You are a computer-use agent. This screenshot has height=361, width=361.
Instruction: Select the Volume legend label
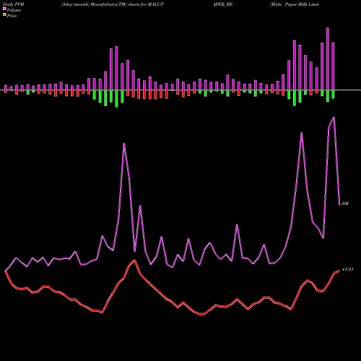click(14, 10)
